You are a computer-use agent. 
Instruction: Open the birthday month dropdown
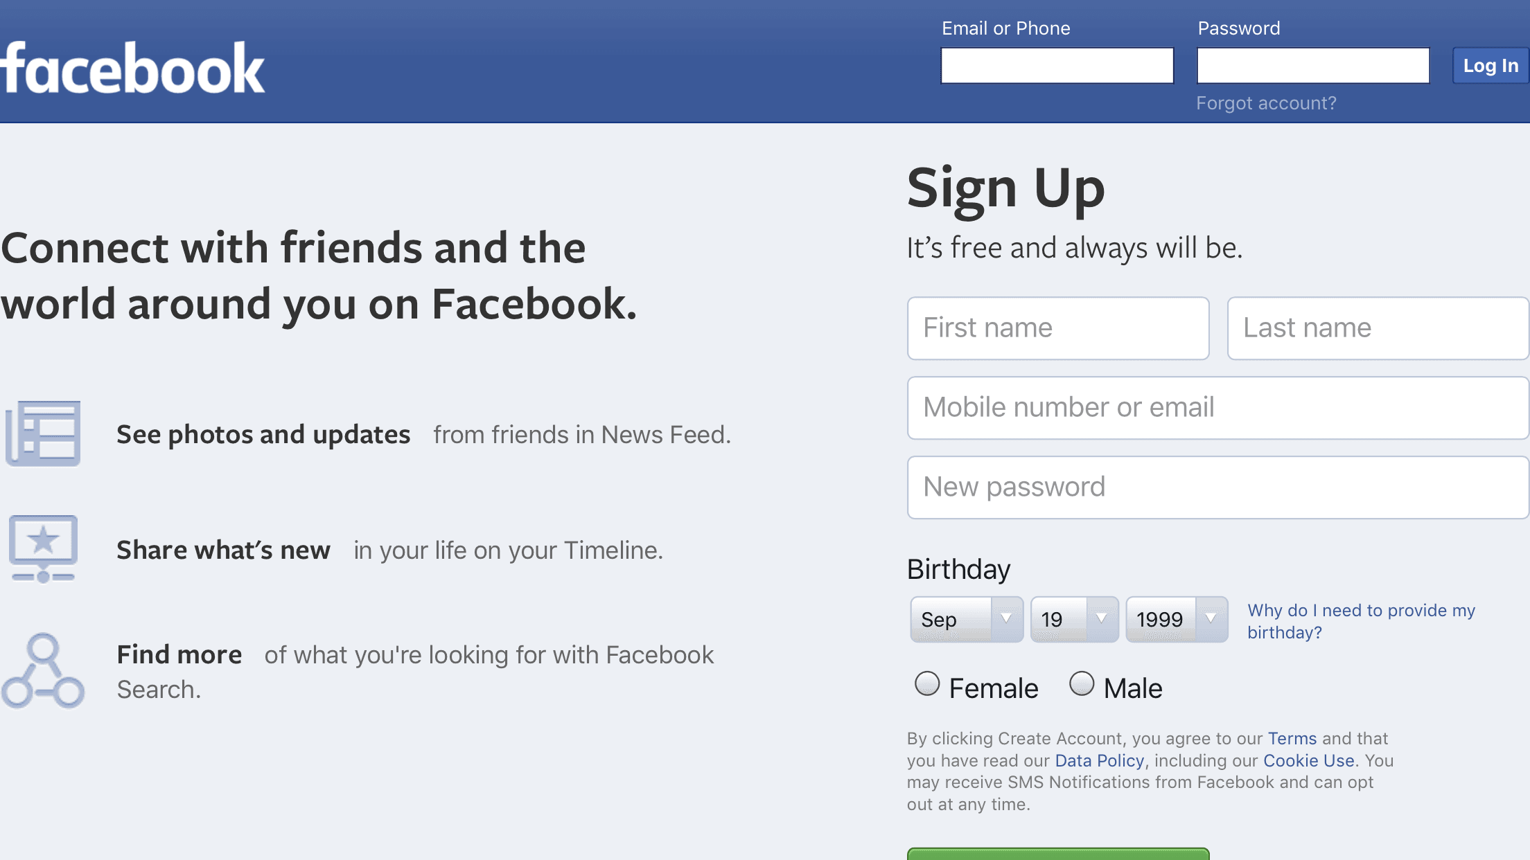pyautogui.click(x=967, y=619)
